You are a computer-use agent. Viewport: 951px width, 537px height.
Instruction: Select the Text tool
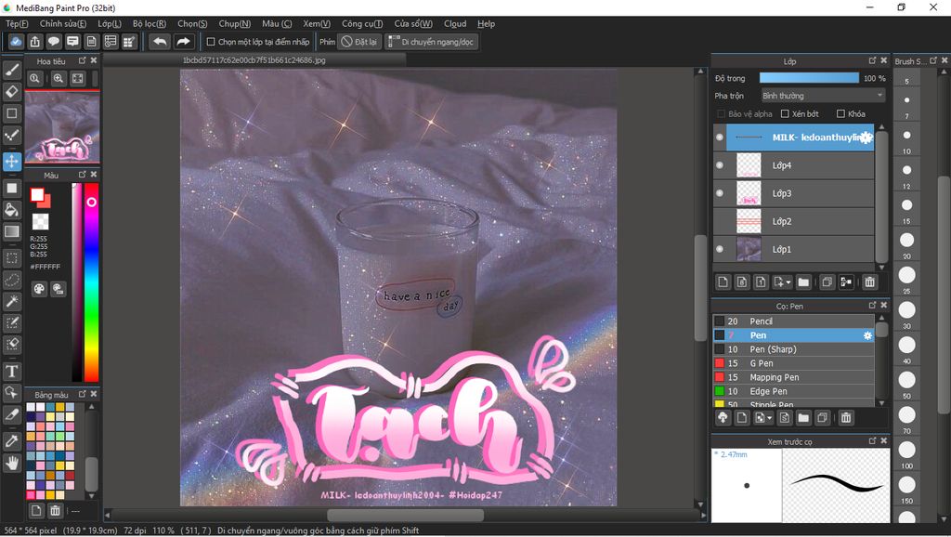(11, 371)
